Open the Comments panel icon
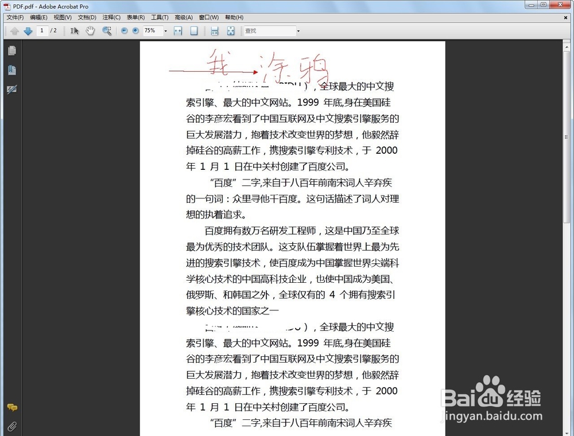Screen dimensions: 574x436 [12, 407]
